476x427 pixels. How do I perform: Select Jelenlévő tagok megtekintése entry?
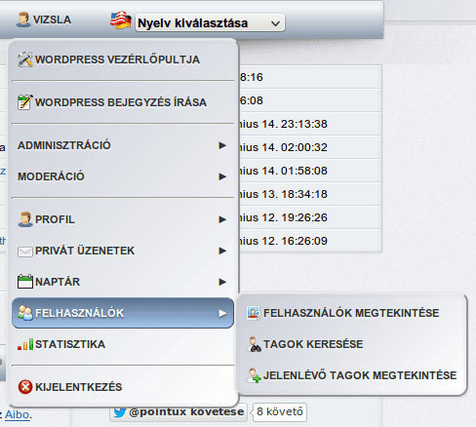[352, 375]
